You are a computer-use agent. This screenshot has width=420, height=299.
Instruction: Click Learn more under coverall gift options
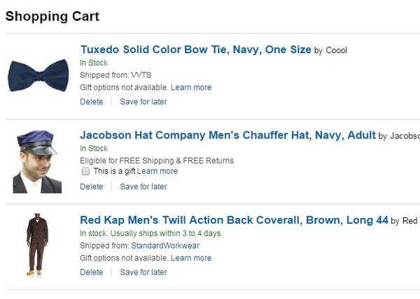click(x=191, y=258)
